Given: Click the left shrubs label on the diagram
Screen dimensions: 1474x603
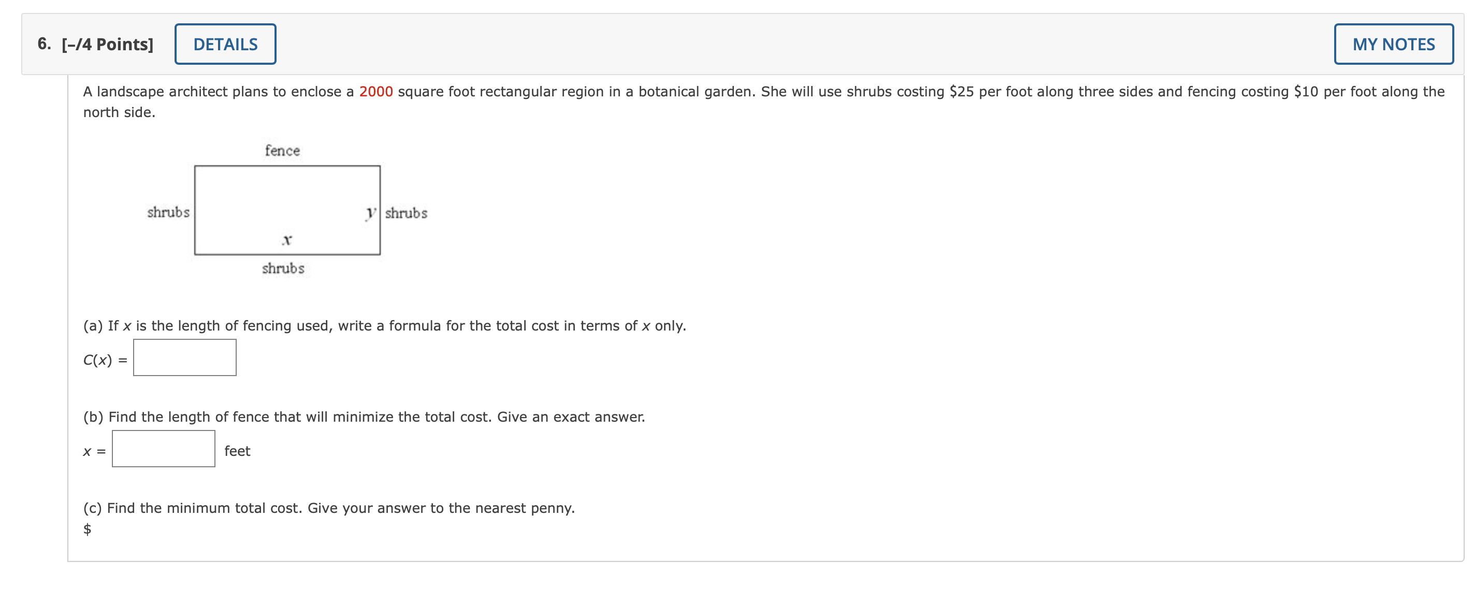Looking at the screenshot, I should tap(168, 212).
